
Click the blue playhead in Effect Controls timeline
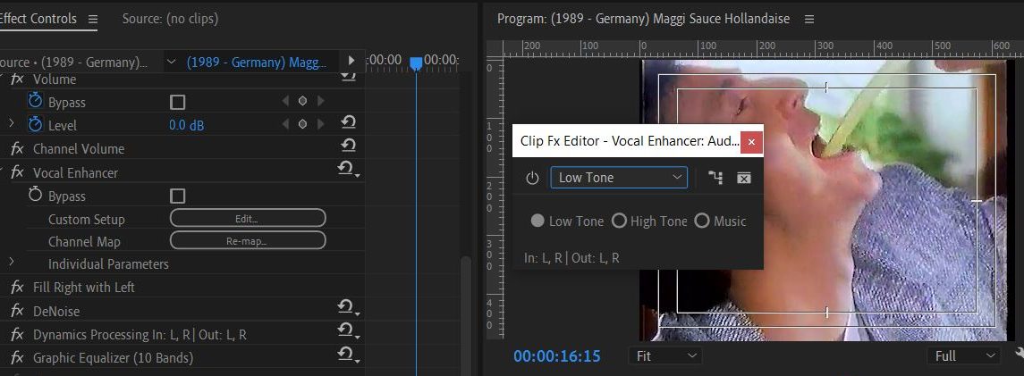[416, 63]
